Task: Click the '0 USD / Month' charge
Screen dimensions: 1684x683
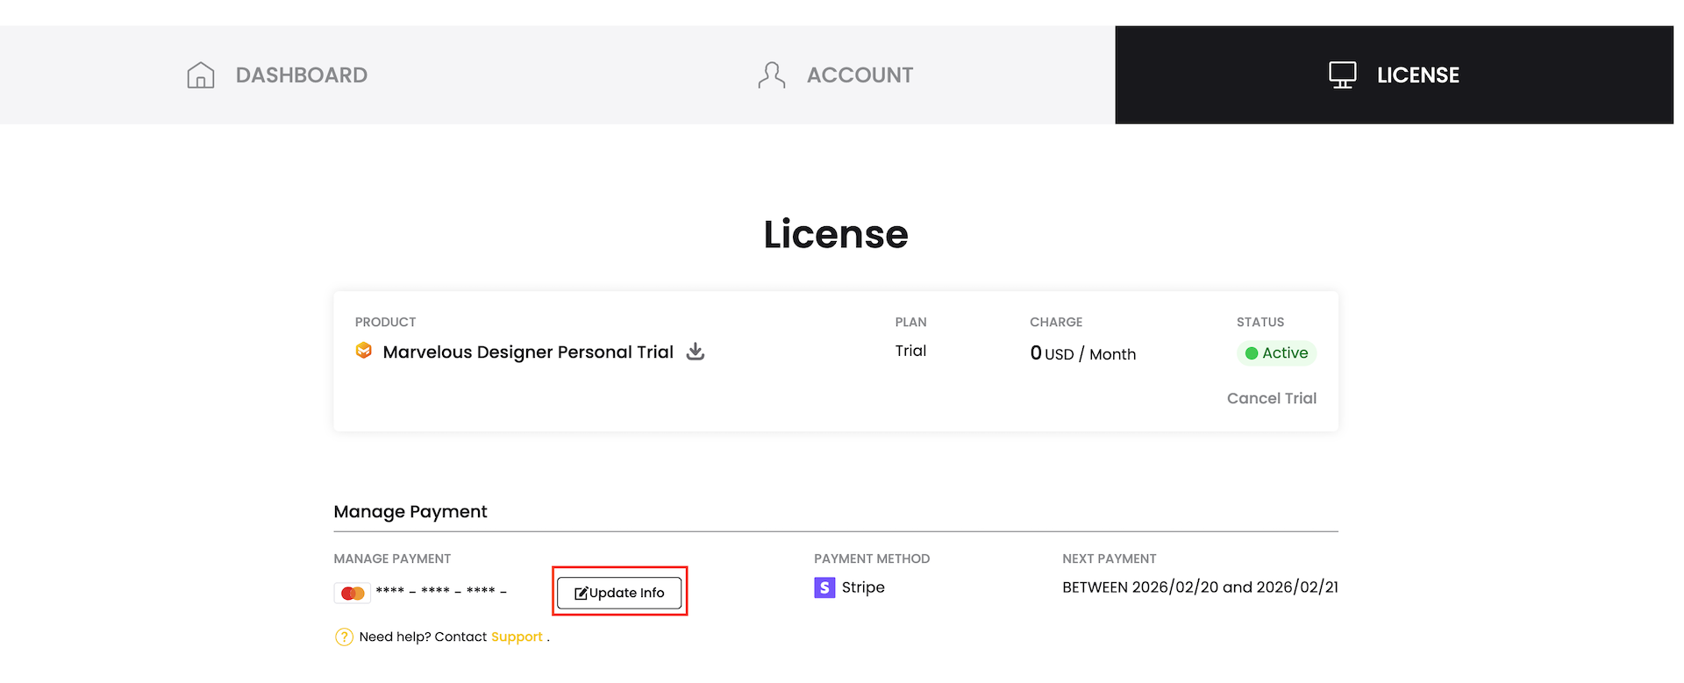Action: point(1083,353)
